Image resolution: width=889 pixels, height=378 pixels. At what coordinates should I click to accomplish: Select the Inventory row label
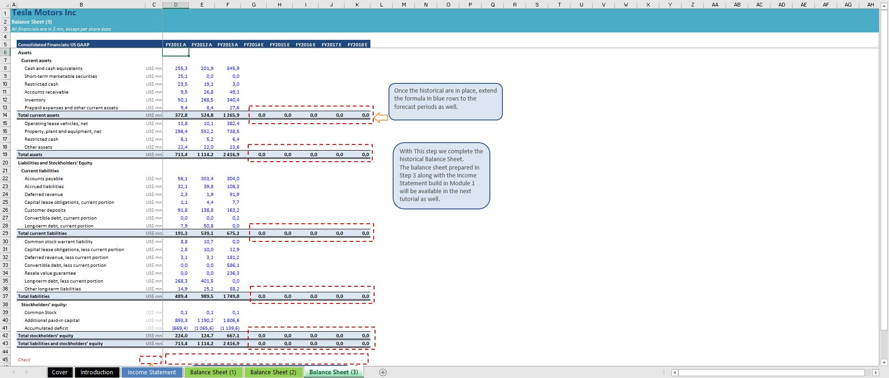[35, 100]
